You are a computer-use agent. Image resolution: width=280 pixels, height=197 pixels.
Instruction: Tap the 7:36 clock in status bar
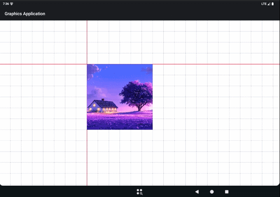[6, 4]
